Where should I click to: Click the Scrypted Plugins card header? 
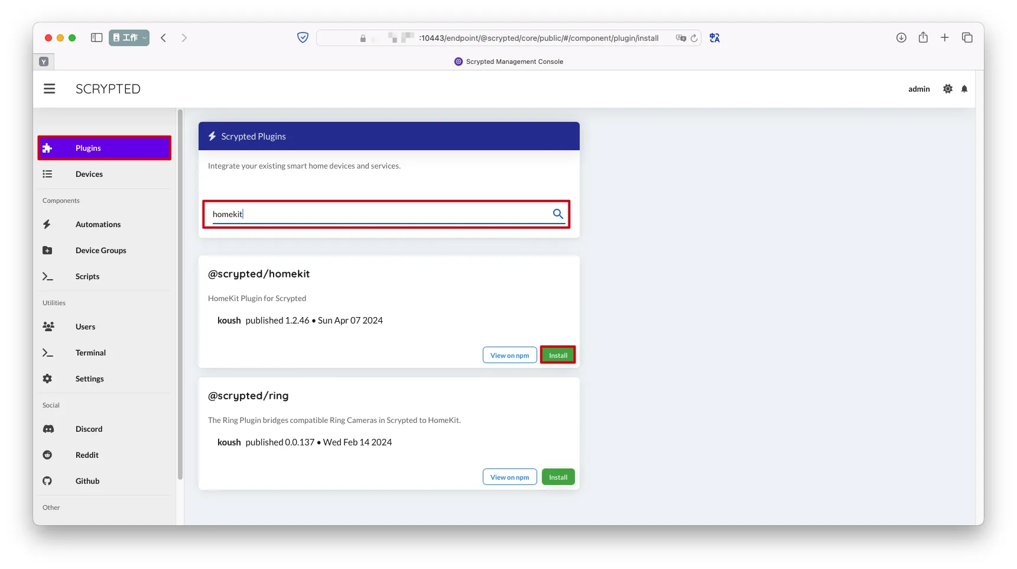pyautogui.click(x=389, y=136)
